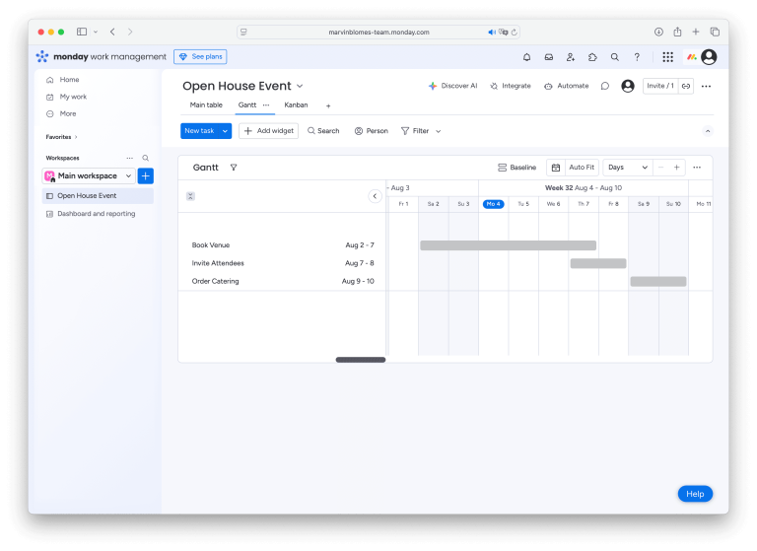This screenshot has height=551, width=757.
Task: Open the apps marketplace puzzle icon
Action: [x=592, y=57]
